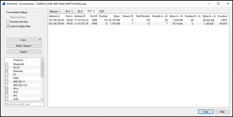Sort by the Port B column header

coord(93,16)
